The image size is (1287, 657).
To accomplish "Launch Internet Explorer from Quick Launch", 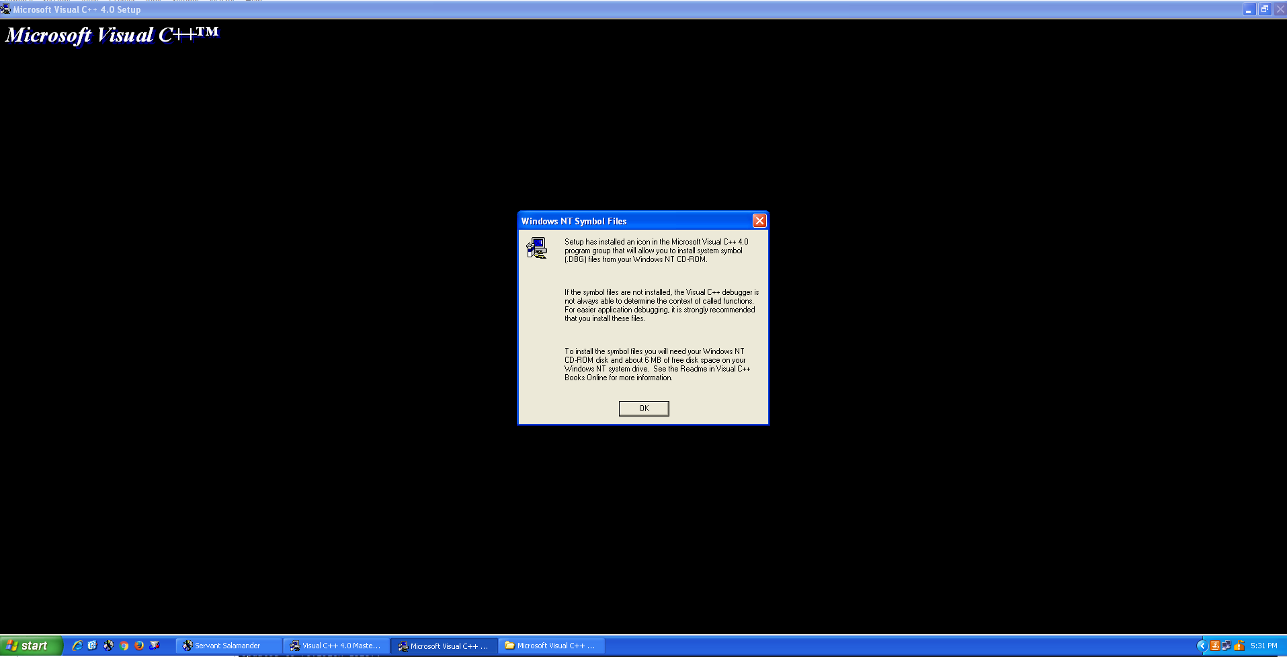I will click(77, 646).
